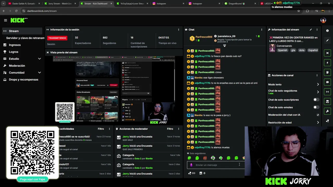This screenshot has width=333, height=187.
Task: Select the first green emote in chat
Action: pos(189,158)
